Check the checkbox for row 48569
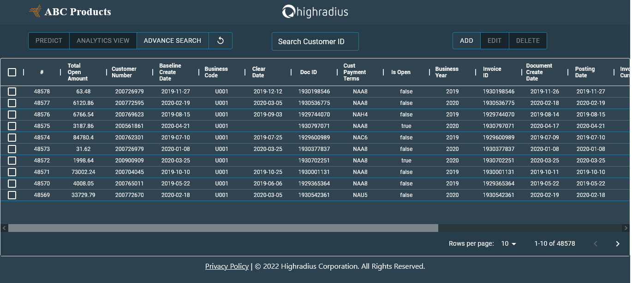 [12, 195]
